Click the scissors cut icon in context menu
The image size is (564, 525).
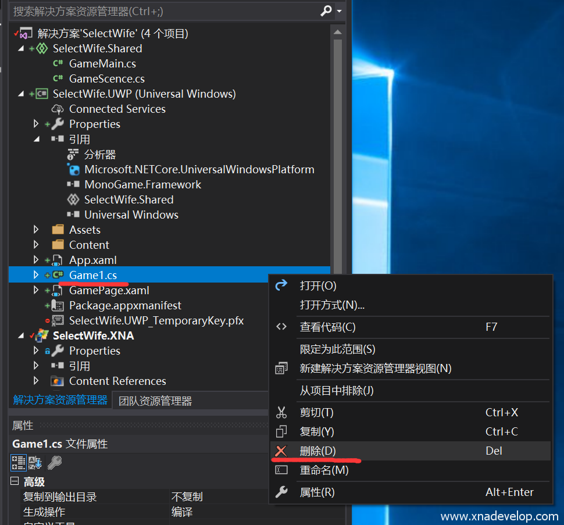281,413
